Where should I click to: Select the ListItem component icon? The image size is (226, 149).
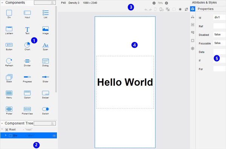(9, 29)
